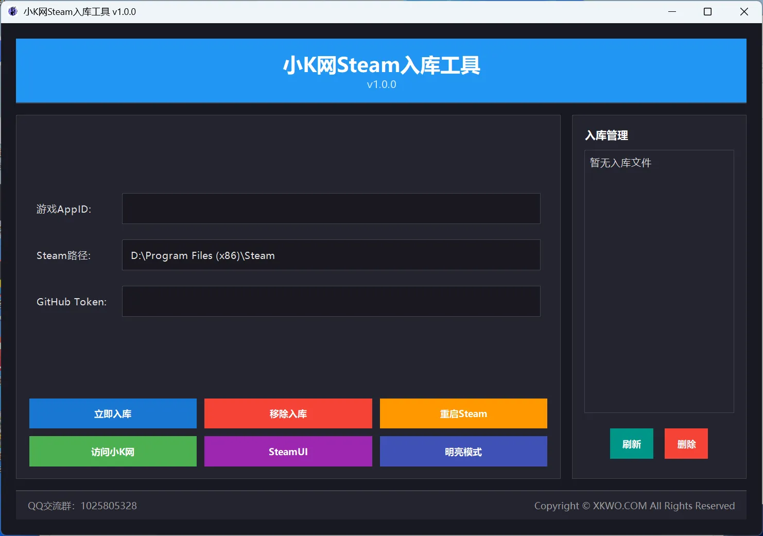Select the 入库管理 panel header
This screenshot has width=763, height=536.
[607, 135]
